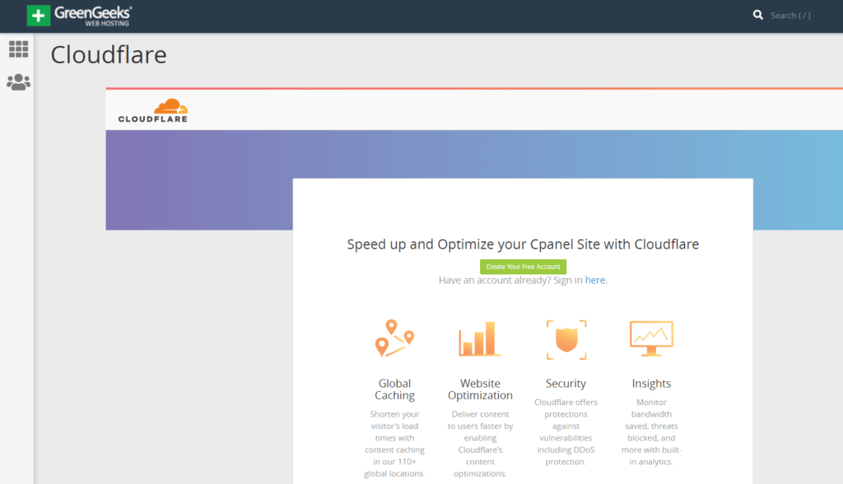
Task: Click the Cloudflare logo above the banner
Action: click(x=152, y=109)
